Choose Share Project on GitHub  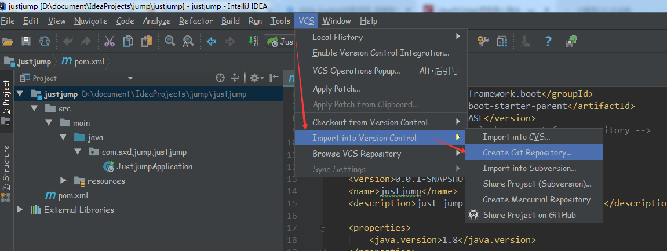point(534,215)
